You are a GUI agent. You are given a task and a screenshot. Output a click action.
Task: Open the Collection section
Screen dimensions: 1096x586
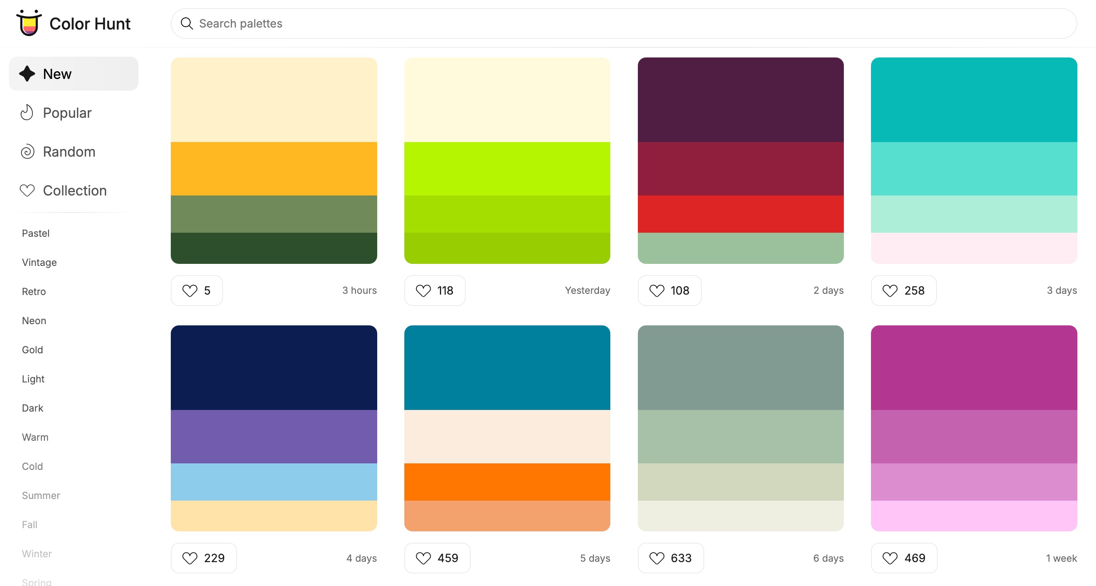click(74, 191)
